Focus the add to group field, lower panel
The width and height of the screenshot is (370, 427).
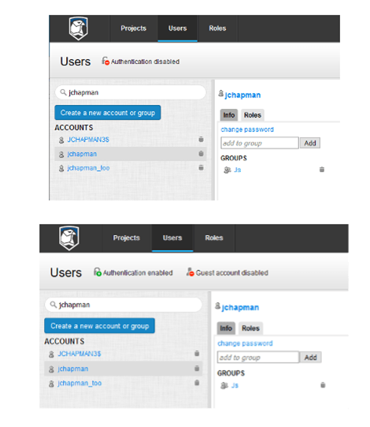tap(257, 358)
